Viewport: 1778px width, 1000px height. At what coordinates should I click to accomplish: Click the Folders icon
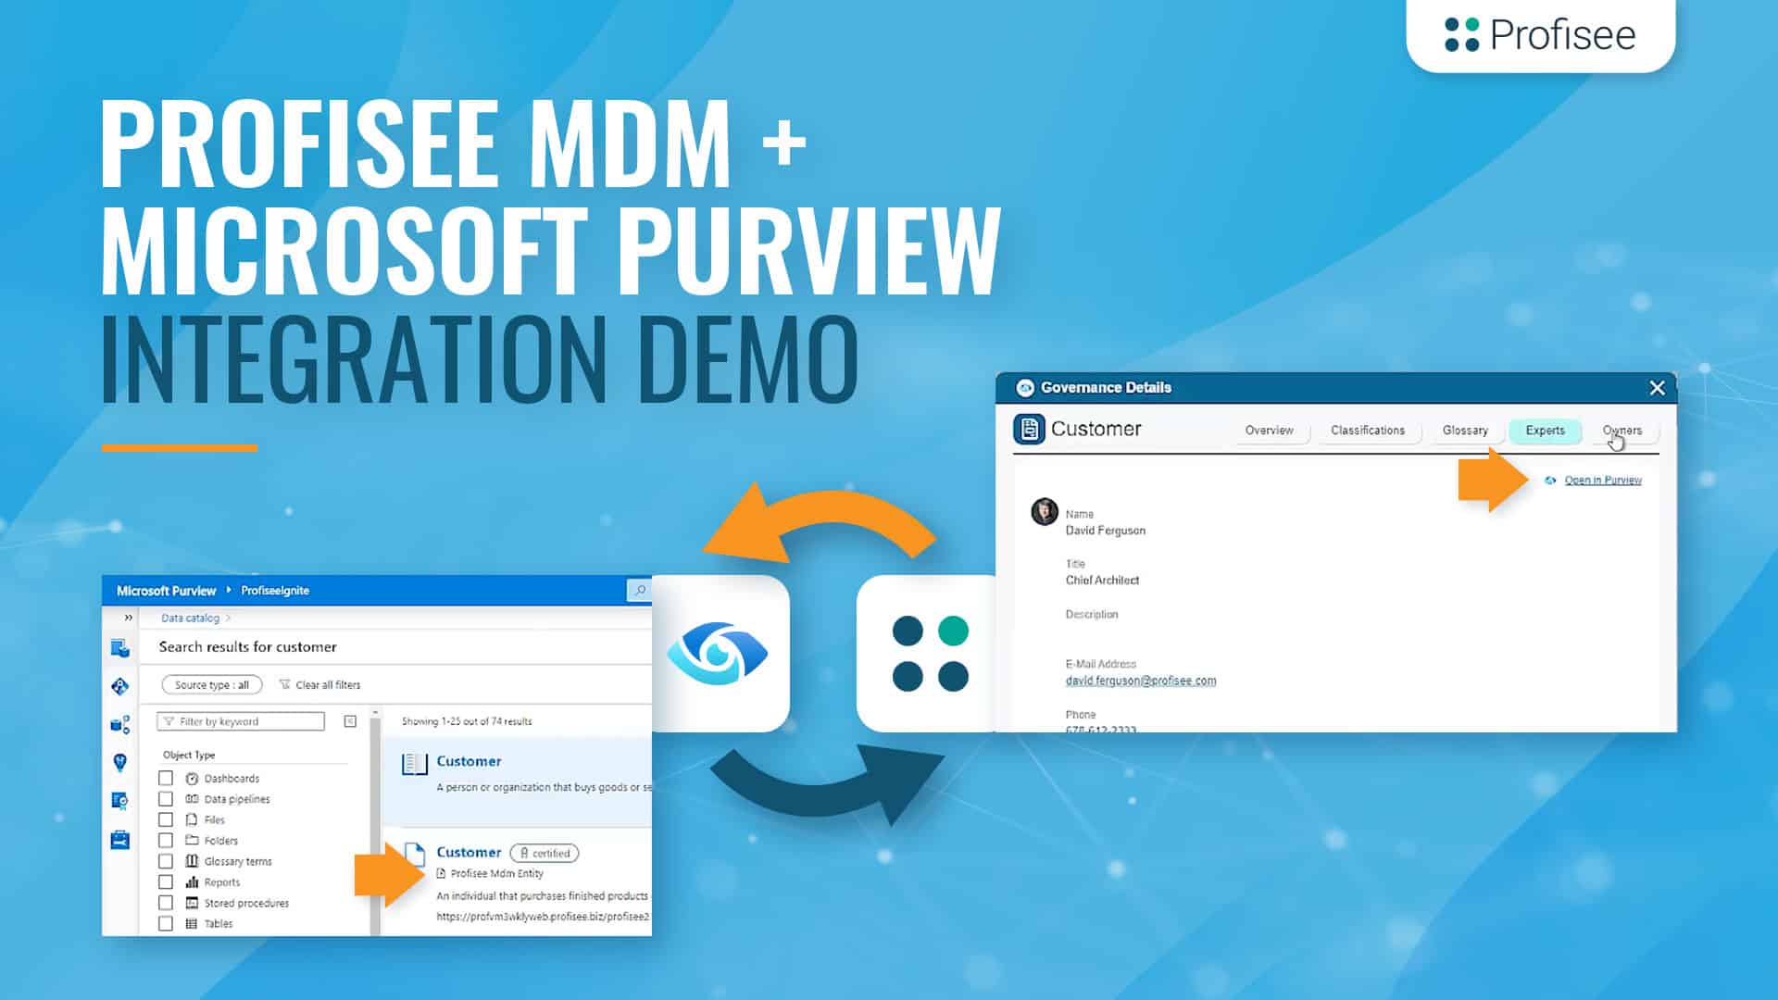click(192, 841)
